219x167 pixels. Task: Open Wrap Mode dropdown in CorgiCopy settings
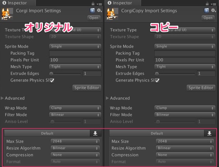[x=185, y=108]
